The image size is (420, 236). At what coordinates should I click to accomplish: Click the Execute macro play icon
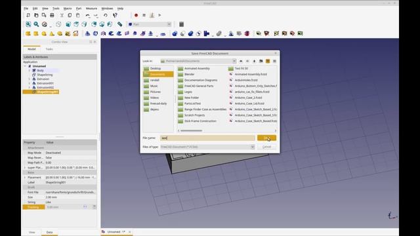pos(159,15)
